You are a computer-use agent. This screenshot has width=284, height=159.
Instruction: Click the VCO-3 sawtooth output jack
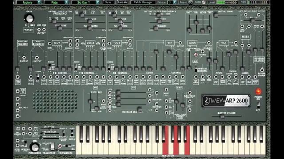[x=130, y=41]
